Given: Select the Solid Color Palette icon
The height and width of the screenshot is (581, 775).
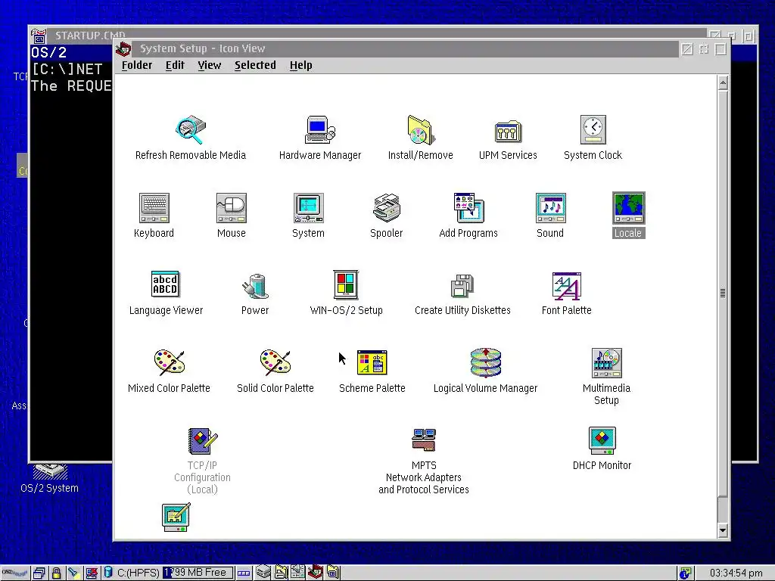Looking at the screenshot, I should (275, 362).
